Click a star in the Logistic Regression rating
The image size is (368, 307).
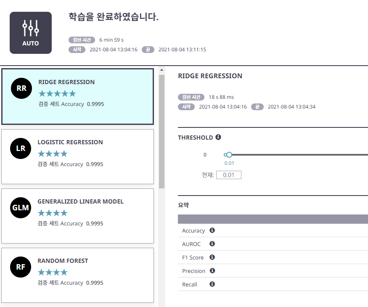(x=53, y=153)
